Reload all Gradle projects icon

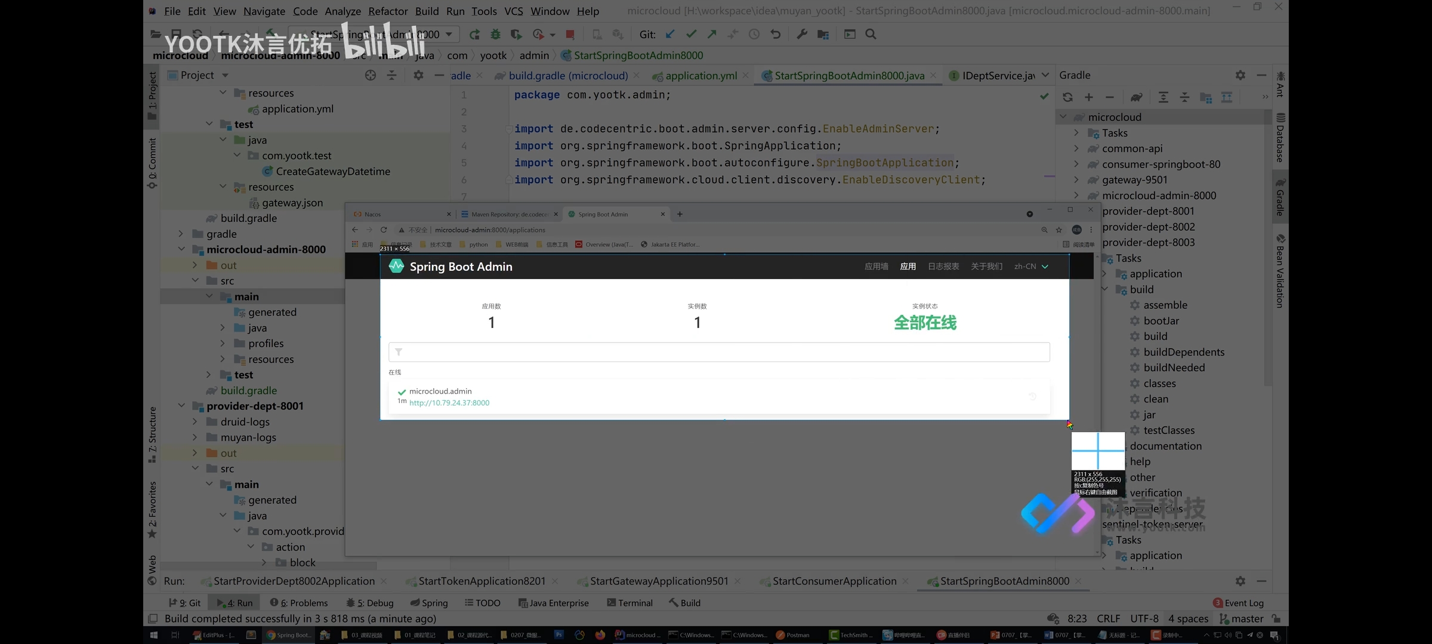[x=1067, y=97]
